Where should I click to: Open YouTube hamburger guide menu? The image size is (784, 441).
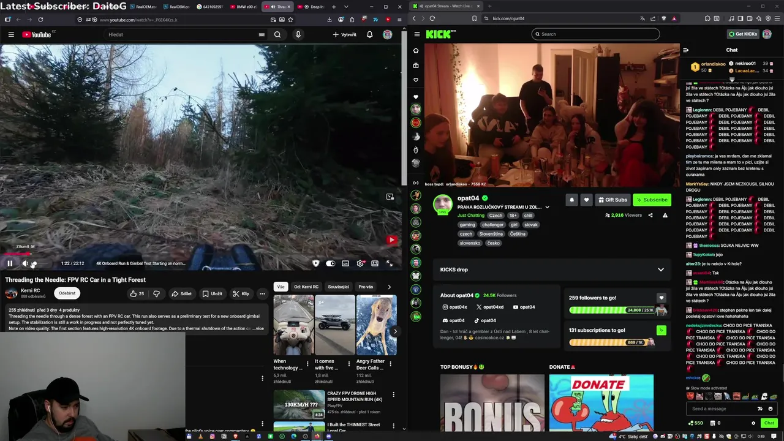point(10,34)
